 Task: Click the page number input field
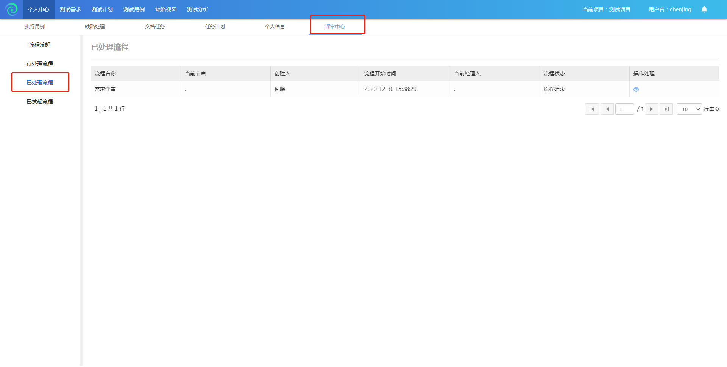click(x=624, y=109)
